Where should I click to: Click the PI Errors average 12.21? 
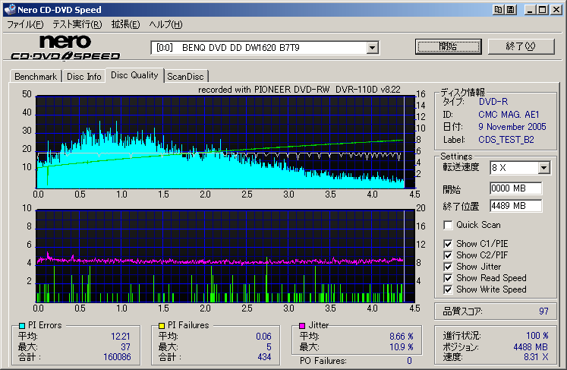point(121,337)
